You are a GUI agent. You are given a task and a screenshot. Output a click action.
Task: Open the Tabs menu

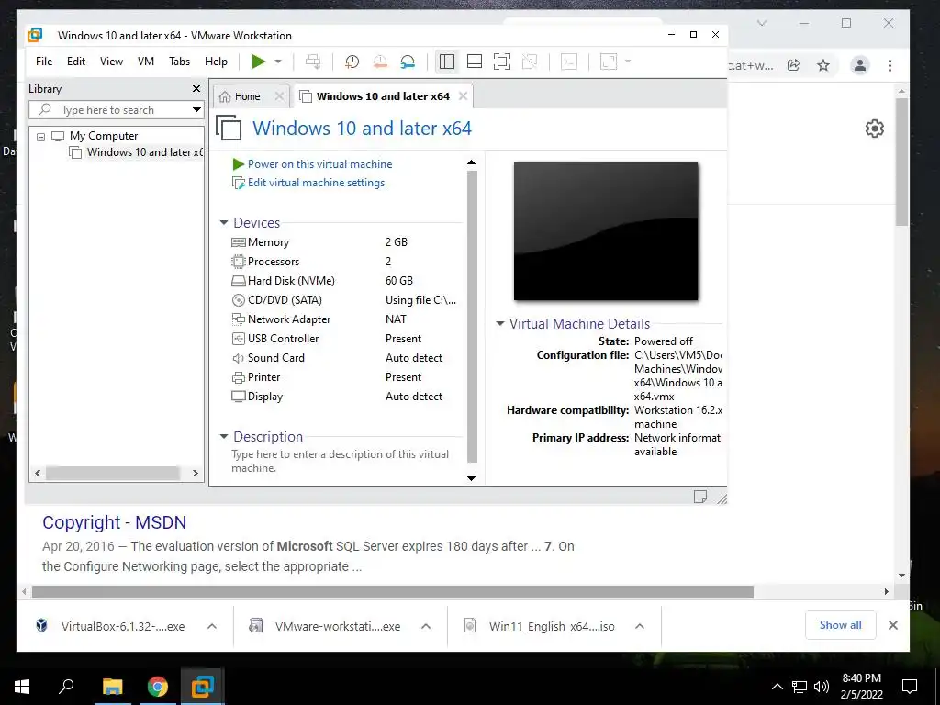click(179, 62)
